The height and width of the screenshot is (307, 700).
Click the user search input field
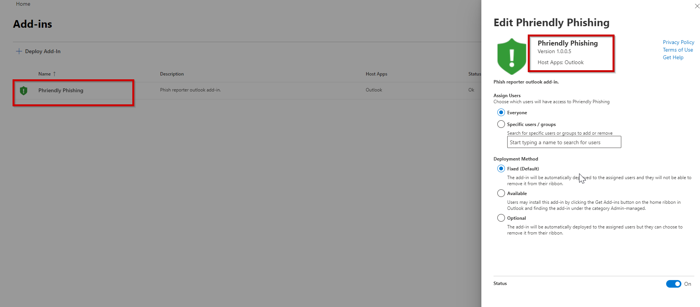pos(564,142)
